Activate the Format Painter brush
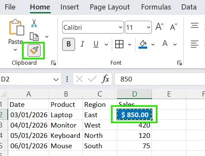 (34, 50)
